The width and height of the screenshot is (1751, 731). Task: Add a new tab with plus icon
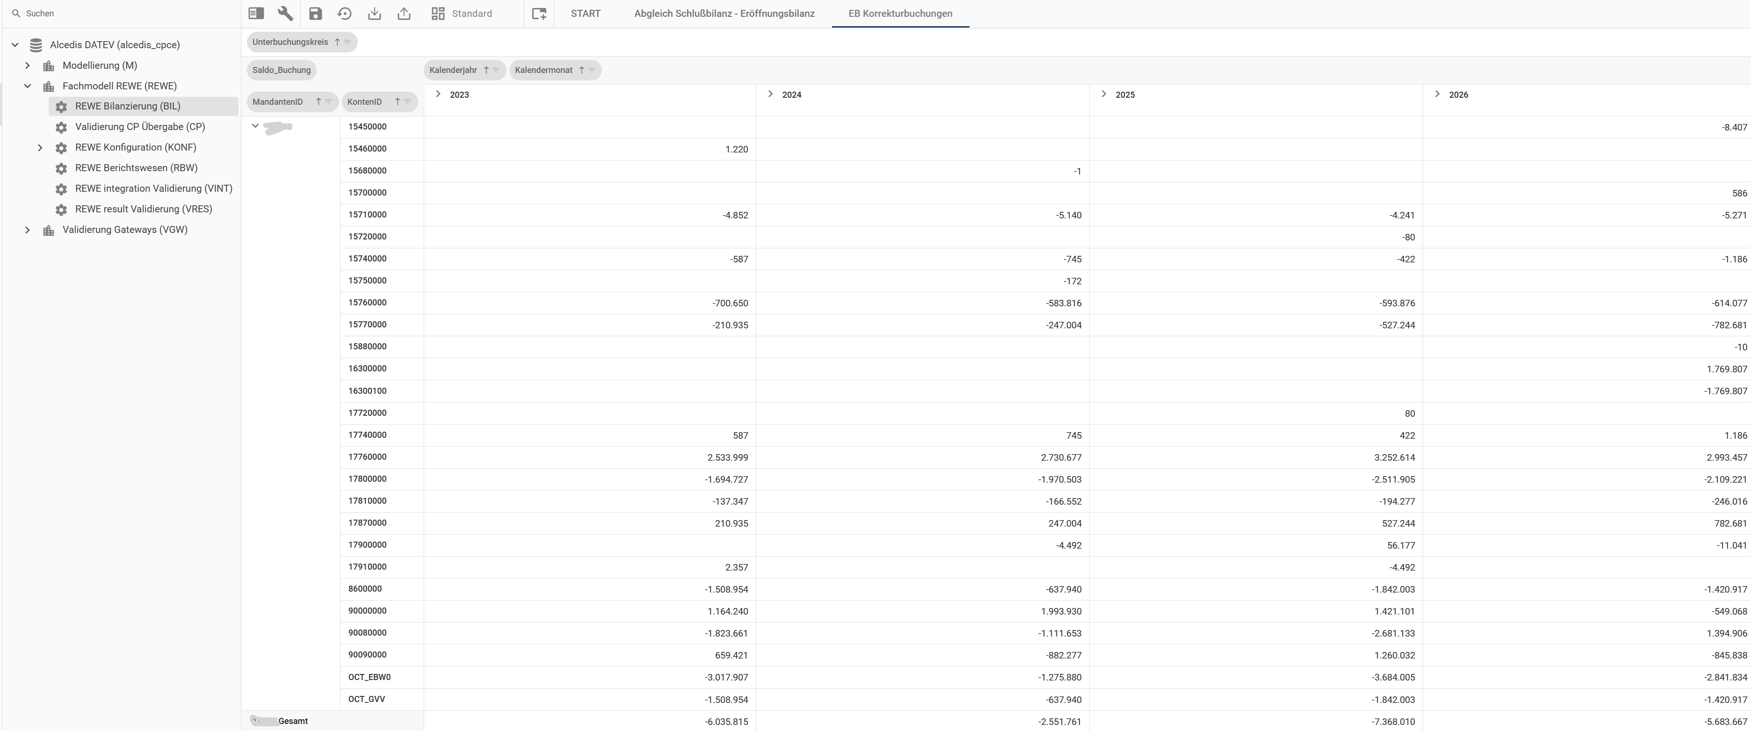[x=539, y=14]
